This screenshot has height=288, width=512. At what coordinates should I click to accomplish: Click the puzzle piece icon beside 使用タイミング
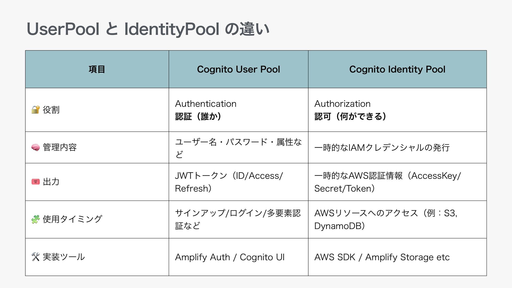point(35,219)
